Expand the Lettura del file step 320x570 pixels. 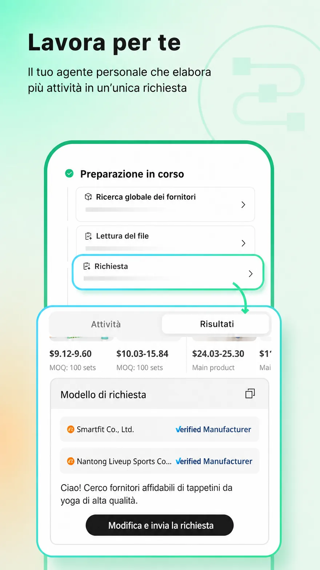(x=244, y=243)
